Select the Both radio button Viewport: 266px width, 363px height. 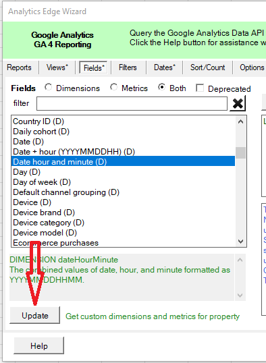point(162,88)
